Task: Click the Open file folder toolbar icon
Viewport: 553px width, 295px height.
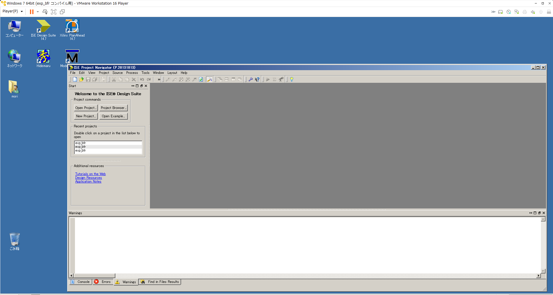Action: pos(82,79)
